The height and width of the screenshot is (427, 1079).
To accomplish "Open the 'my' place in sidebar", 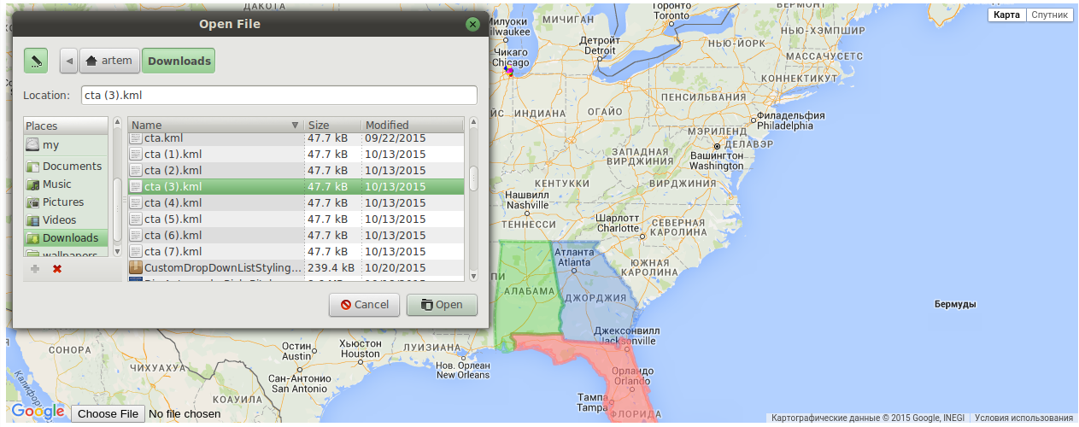I will point(67,145).
